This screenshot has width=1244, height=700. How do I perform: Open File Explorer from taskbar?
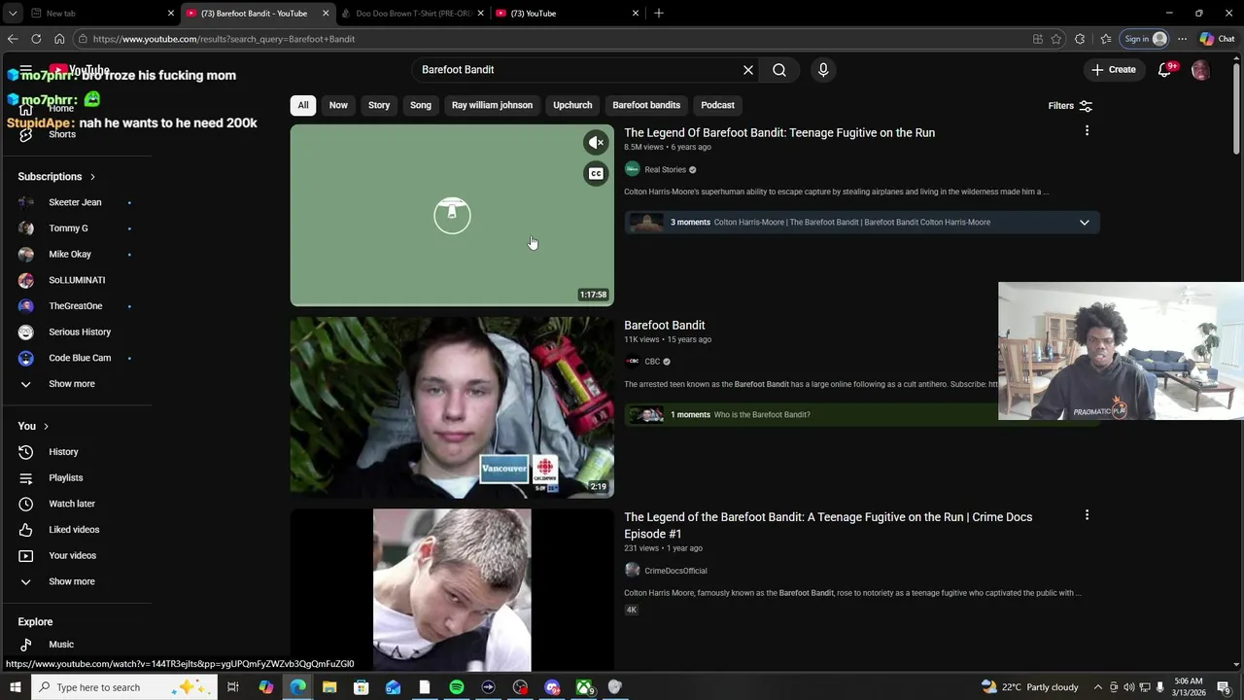[329, 687]
